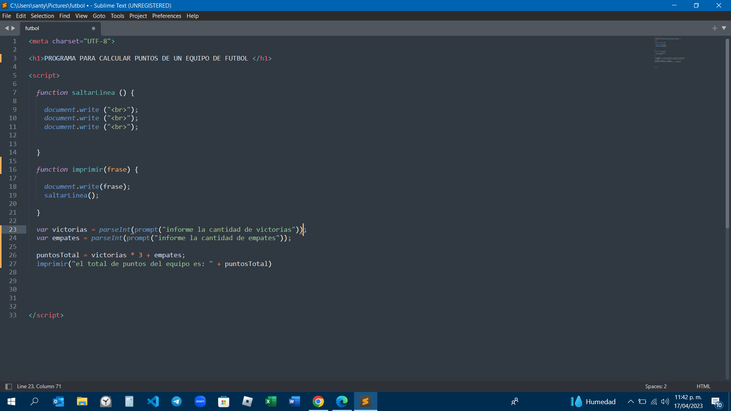Open the People icon in the taskbar
Screen dimensions: 731x411
[x=515, y=401]
